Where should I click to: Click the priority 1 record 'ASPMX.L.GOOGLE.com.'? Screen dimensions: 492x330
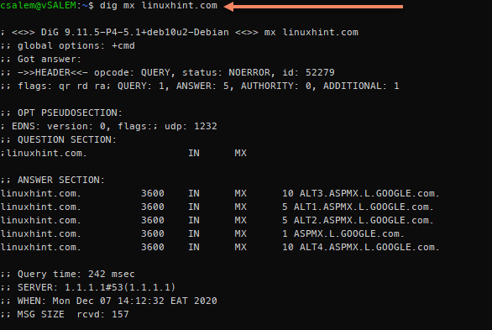(x=348, y=233)
